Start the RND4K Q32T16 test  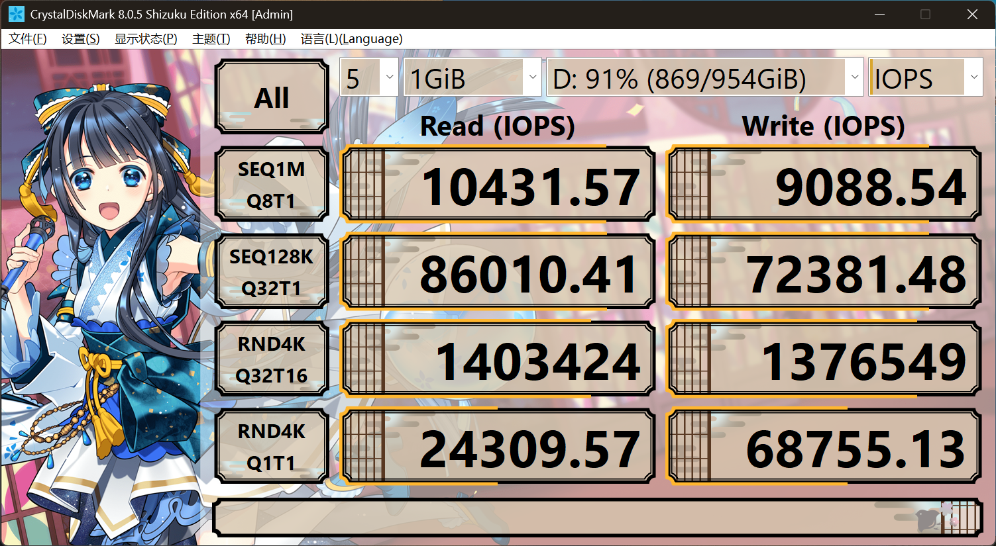point(272,359)
